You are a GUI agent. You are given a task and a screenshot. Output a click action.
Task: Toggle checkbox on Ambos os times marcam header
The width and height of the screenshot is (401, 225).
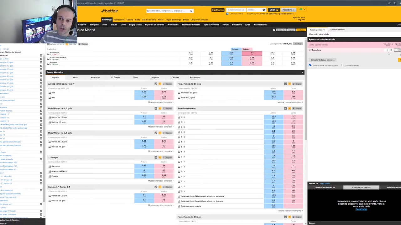coord(156,84)
